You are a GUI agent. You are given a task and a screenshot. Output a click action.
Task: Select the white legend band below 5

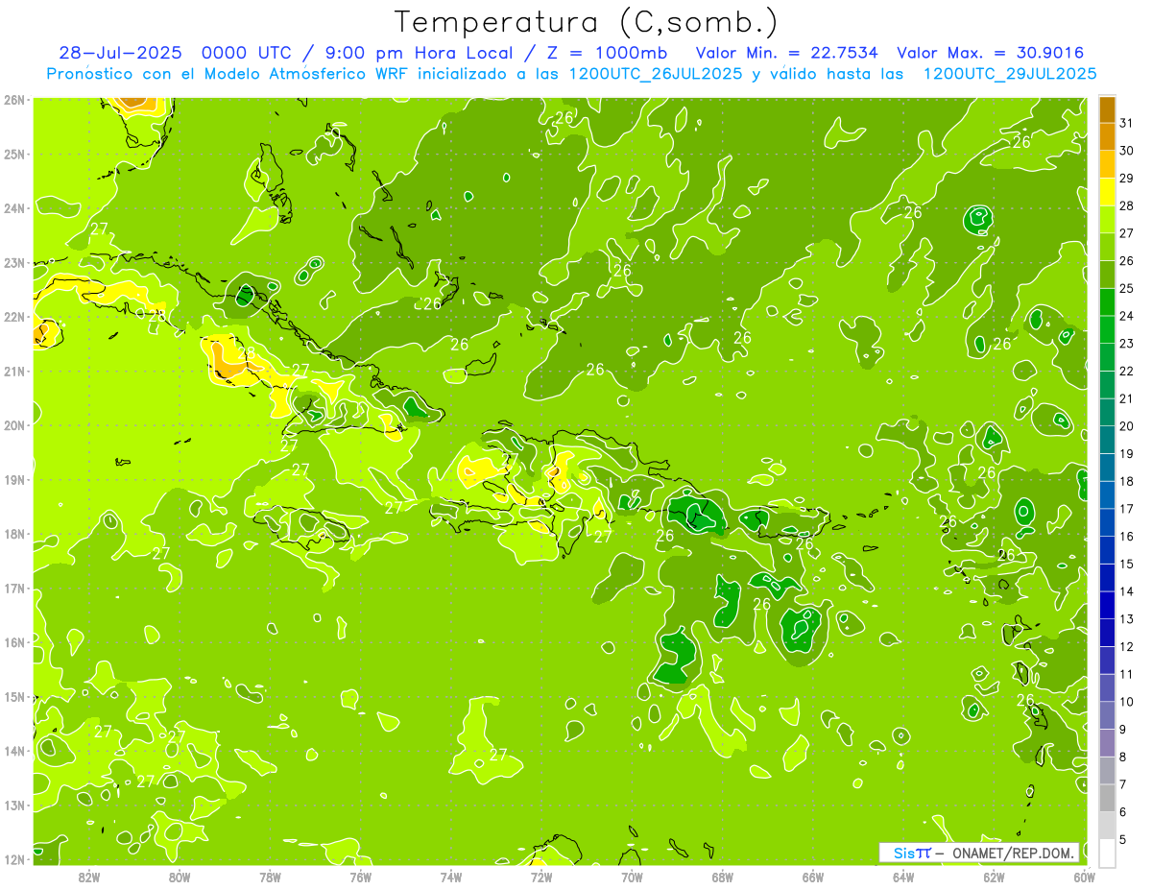tap(1107, 854)
